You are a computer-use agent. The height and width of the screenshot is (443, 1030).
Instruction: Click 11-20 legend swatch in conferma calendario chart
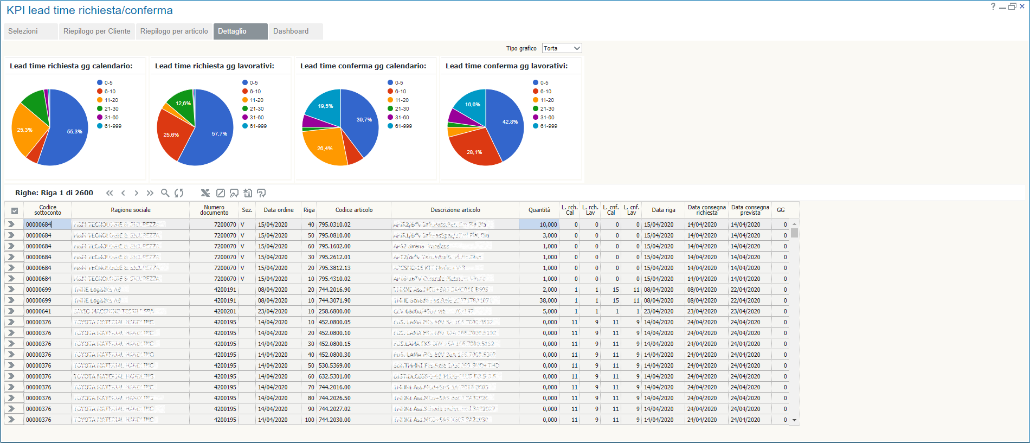click(x=390, y=100)
